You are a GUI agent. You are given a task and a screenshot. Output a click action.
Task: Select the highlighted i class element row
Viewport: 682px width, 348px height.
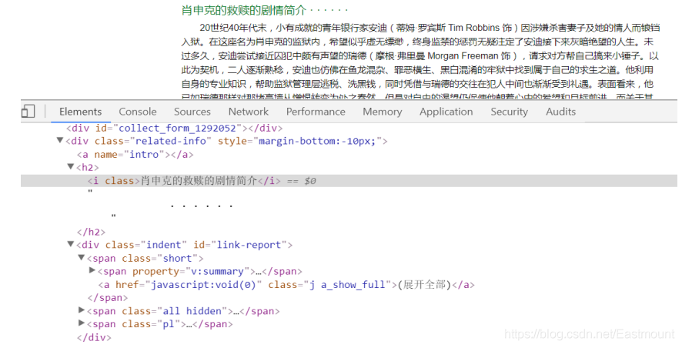click(349, 180)
